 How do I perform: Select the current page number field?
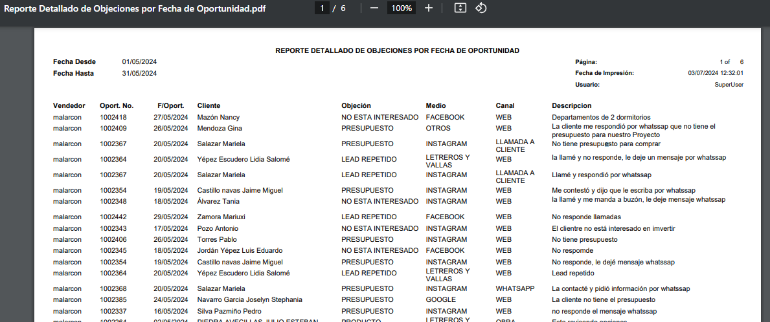321,8
